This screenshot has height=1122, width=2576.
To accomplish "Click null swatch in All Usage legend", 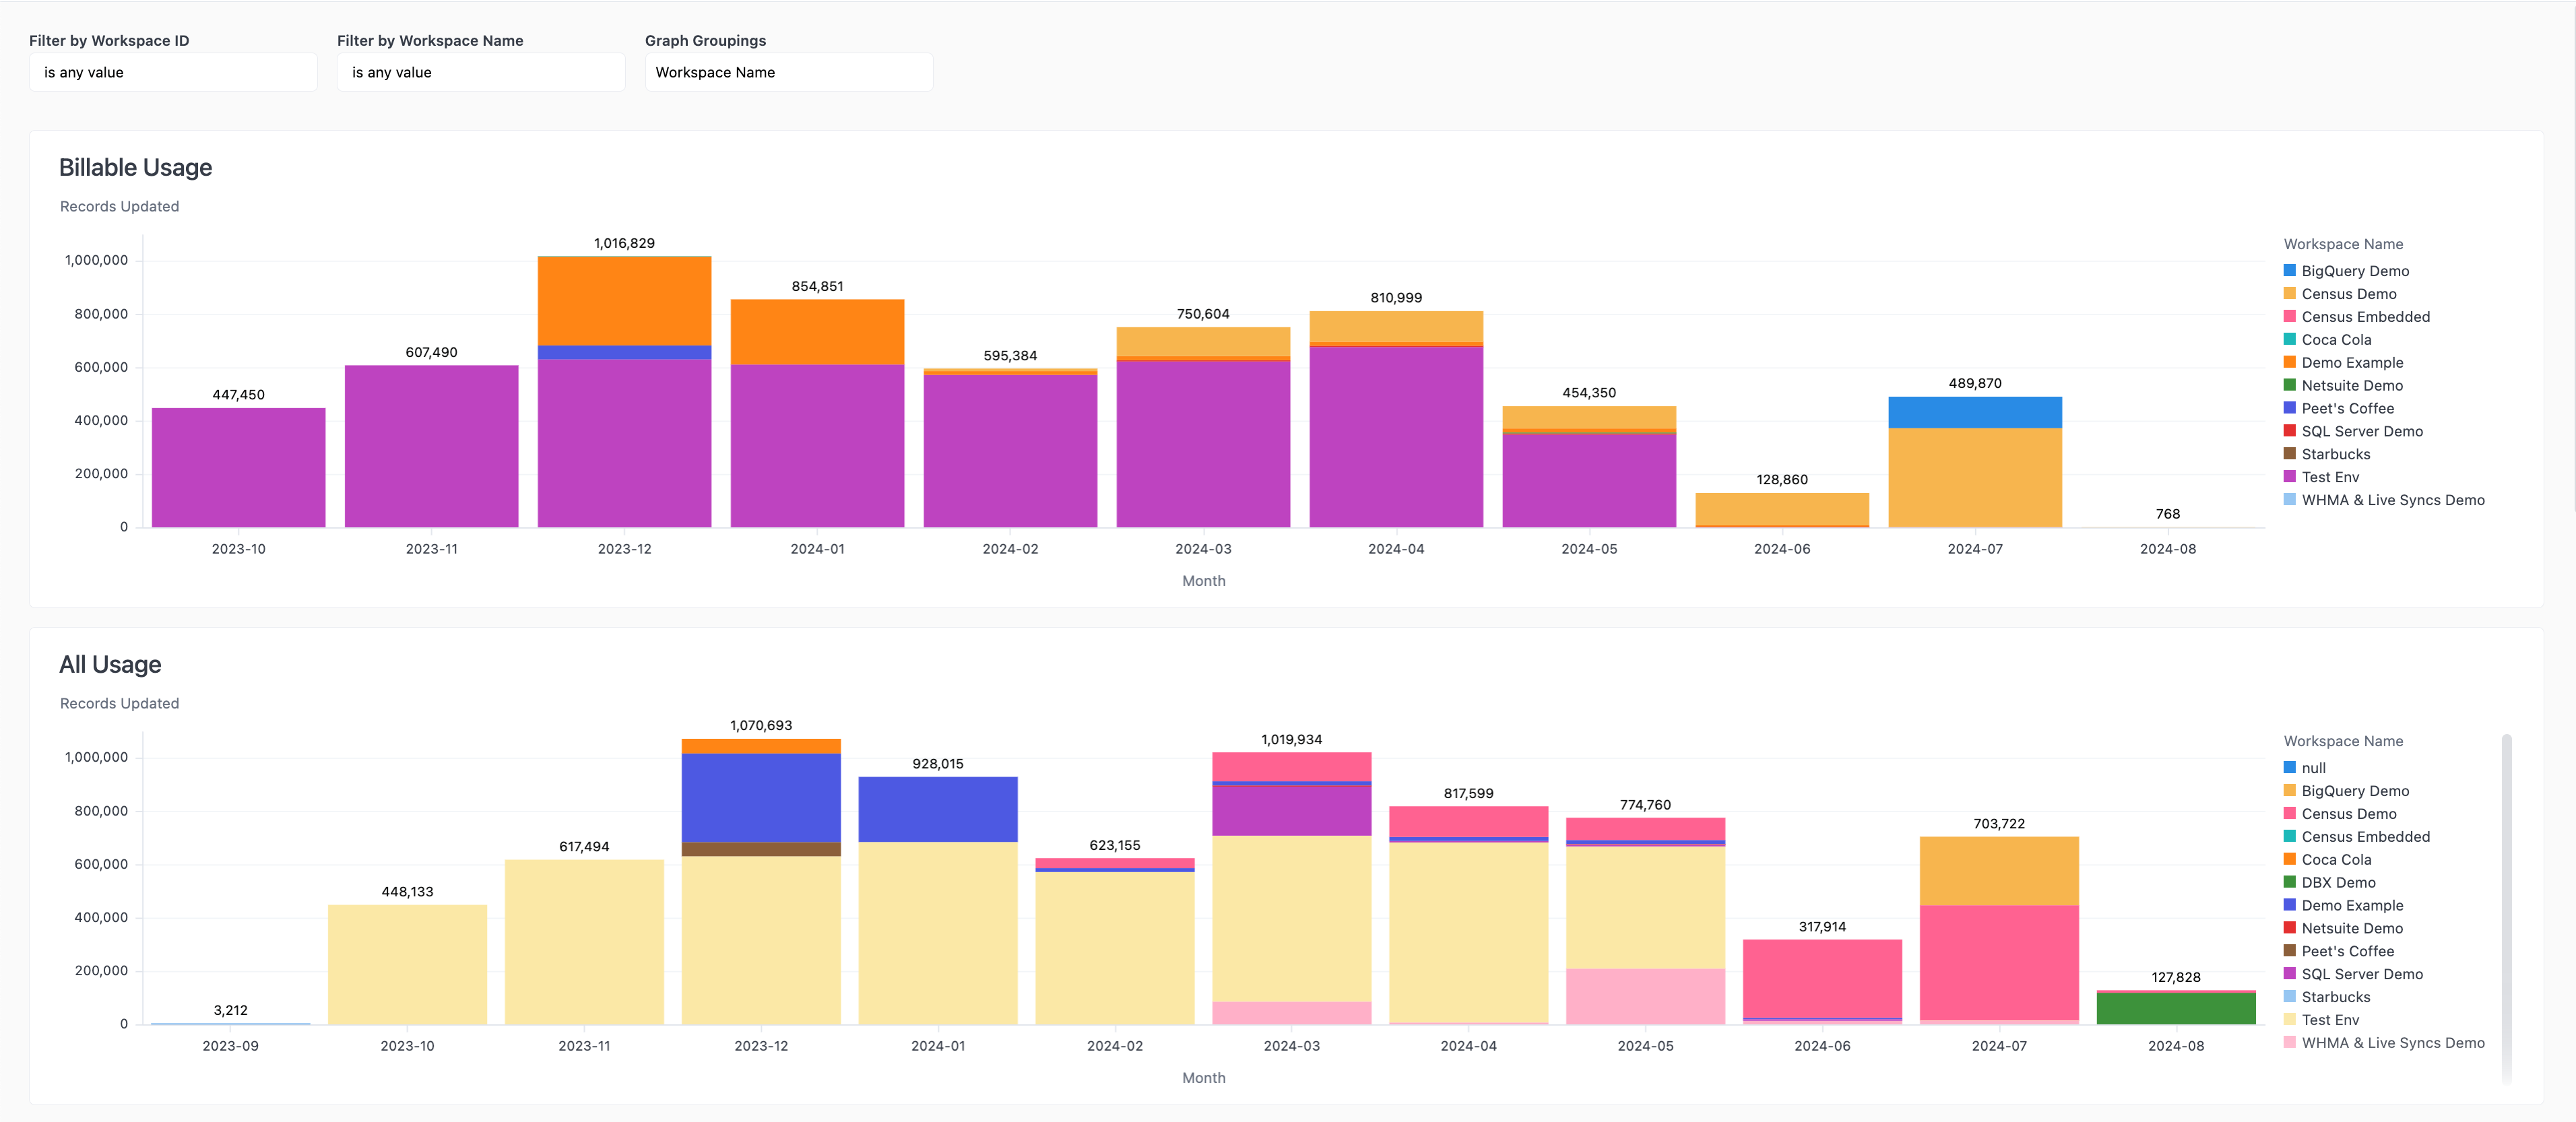I will pyautogui.click(x=2289, y=768).
